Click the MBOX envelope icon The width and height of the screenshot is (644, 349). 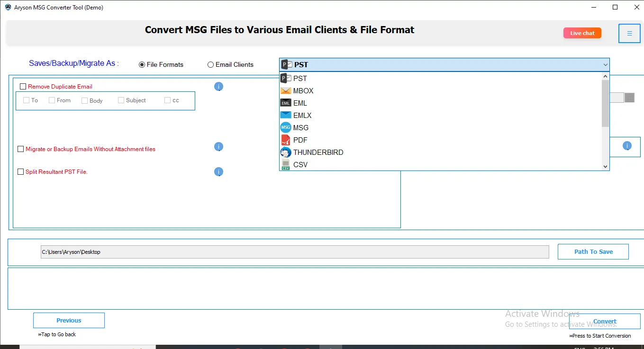coord(286,90)
